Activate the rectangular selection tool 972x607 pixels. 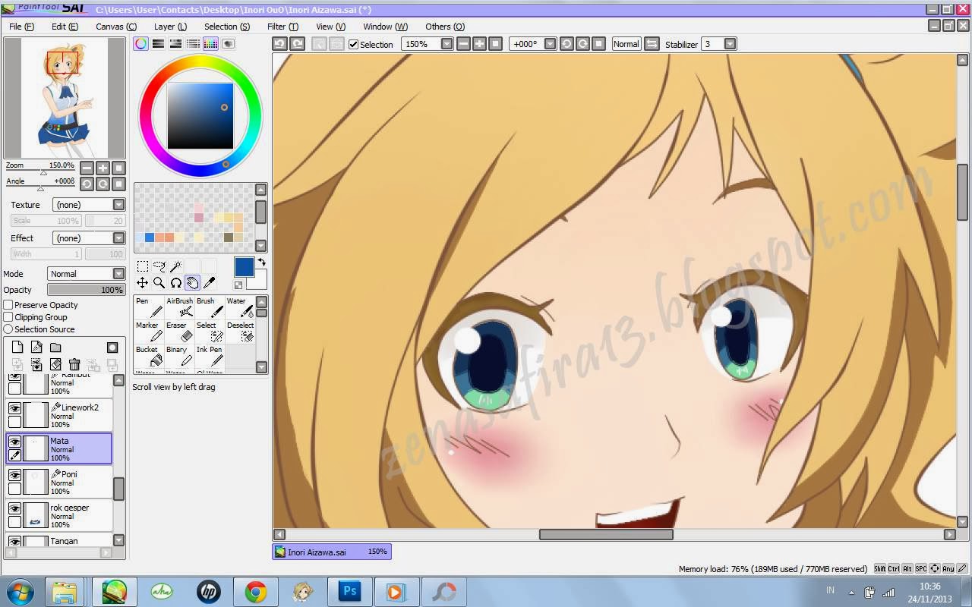pos(143,266)
